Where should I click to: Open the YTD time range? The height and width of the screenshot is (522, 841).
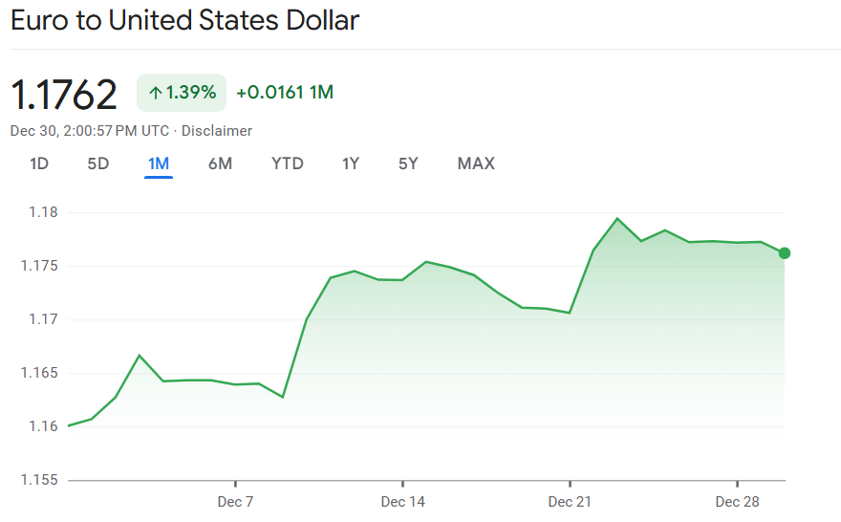click(287, 163)
